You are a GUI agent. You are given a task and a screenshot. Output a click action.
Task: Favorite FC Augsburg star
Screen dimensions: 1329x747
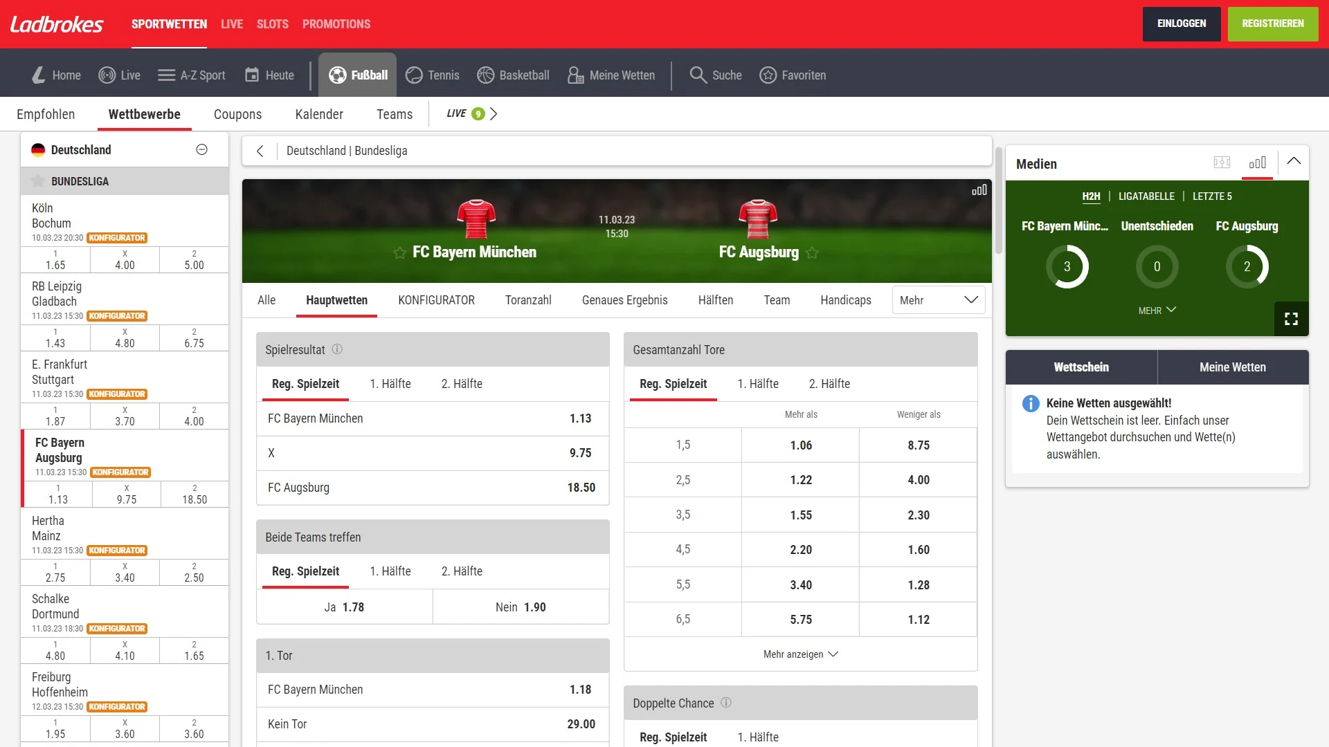click(x=812, y=252)
